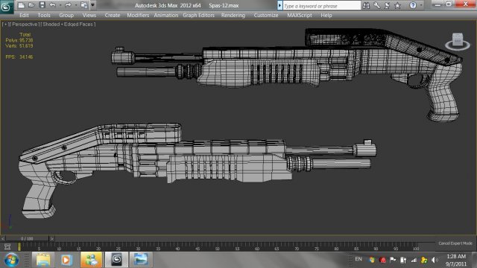Click the New Scene icon

(x=21, y=5)
